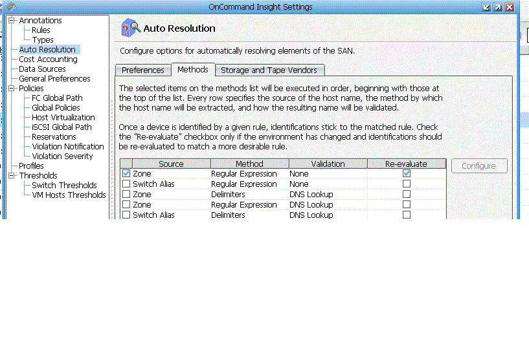Click the Configure button

[x=479, y=166]
